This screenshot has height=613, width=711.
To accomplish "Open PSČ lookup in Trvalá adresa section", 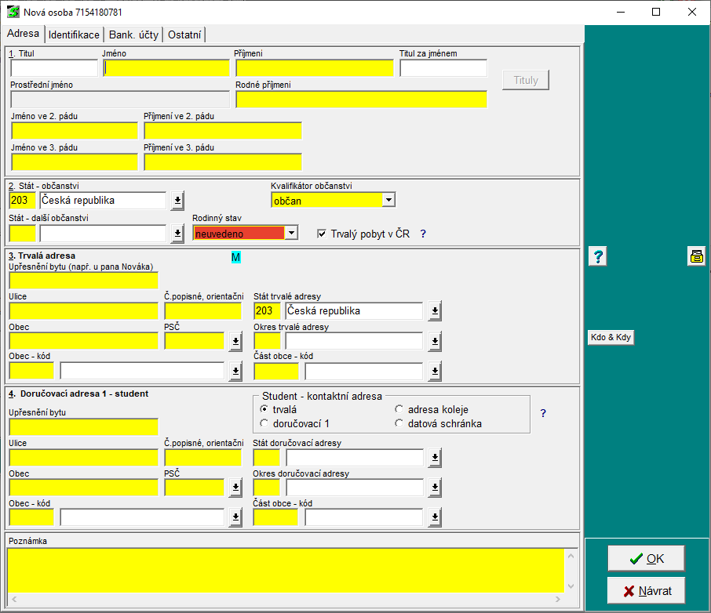I will 235,341.
